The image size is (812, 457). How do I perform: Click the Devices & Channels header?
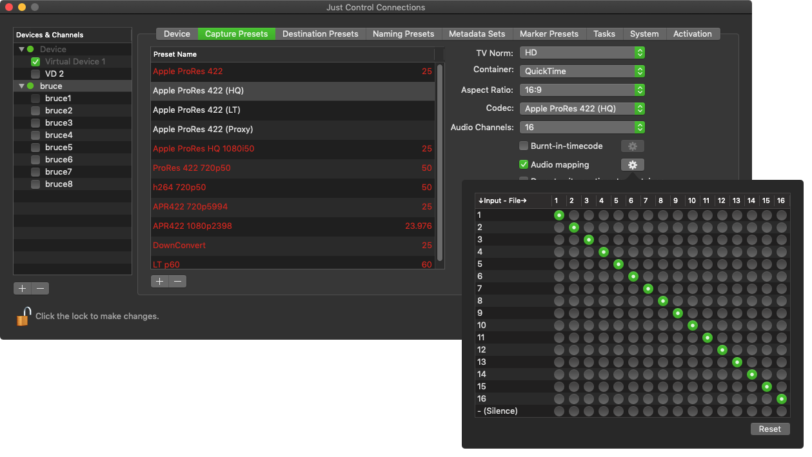73,35
